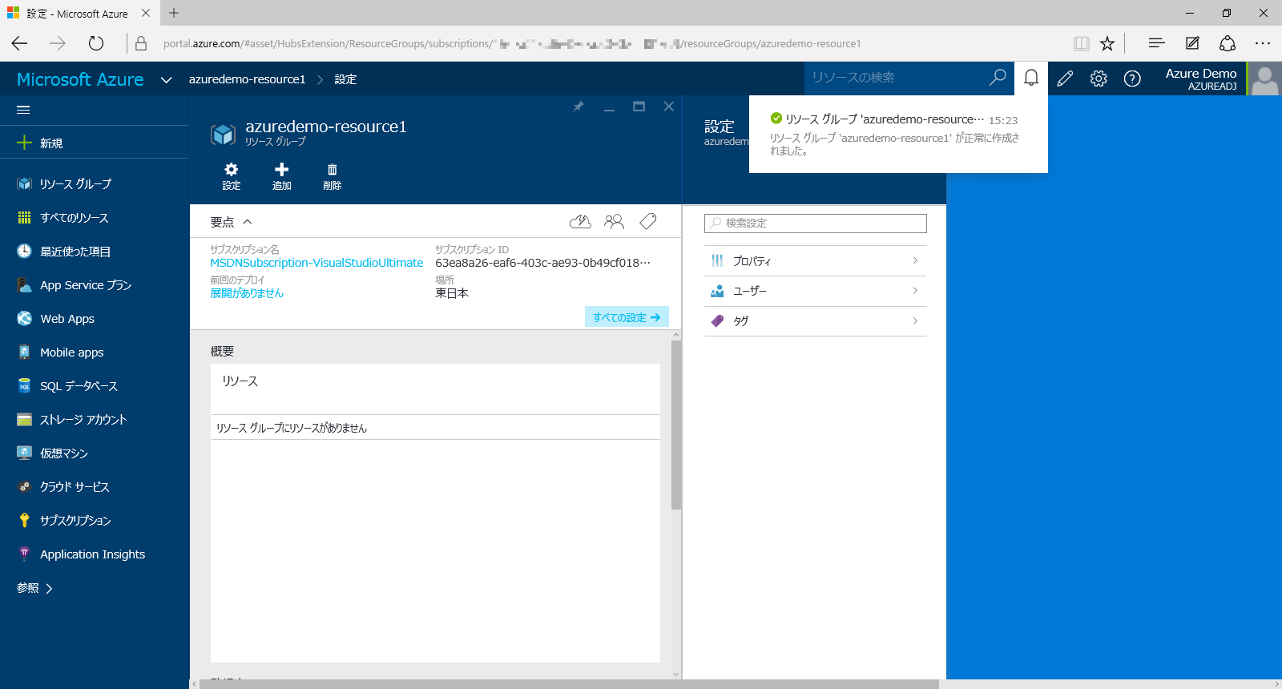The width and height of the screenshot is (1282, 689).
Task: Click the cloud quick start icon in 要点
Action: [580, 222]
